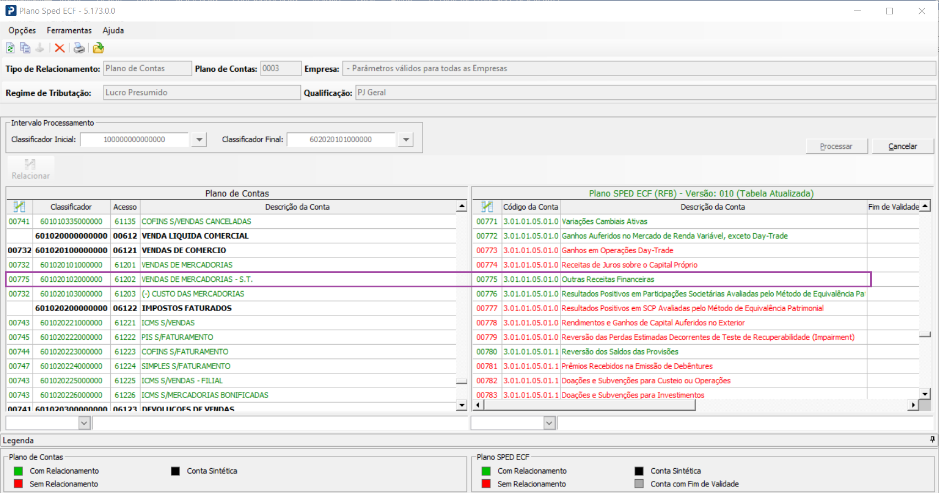Click green Com Relacionamento swatch in Plano de Contas legend

(x=18, y=471)
